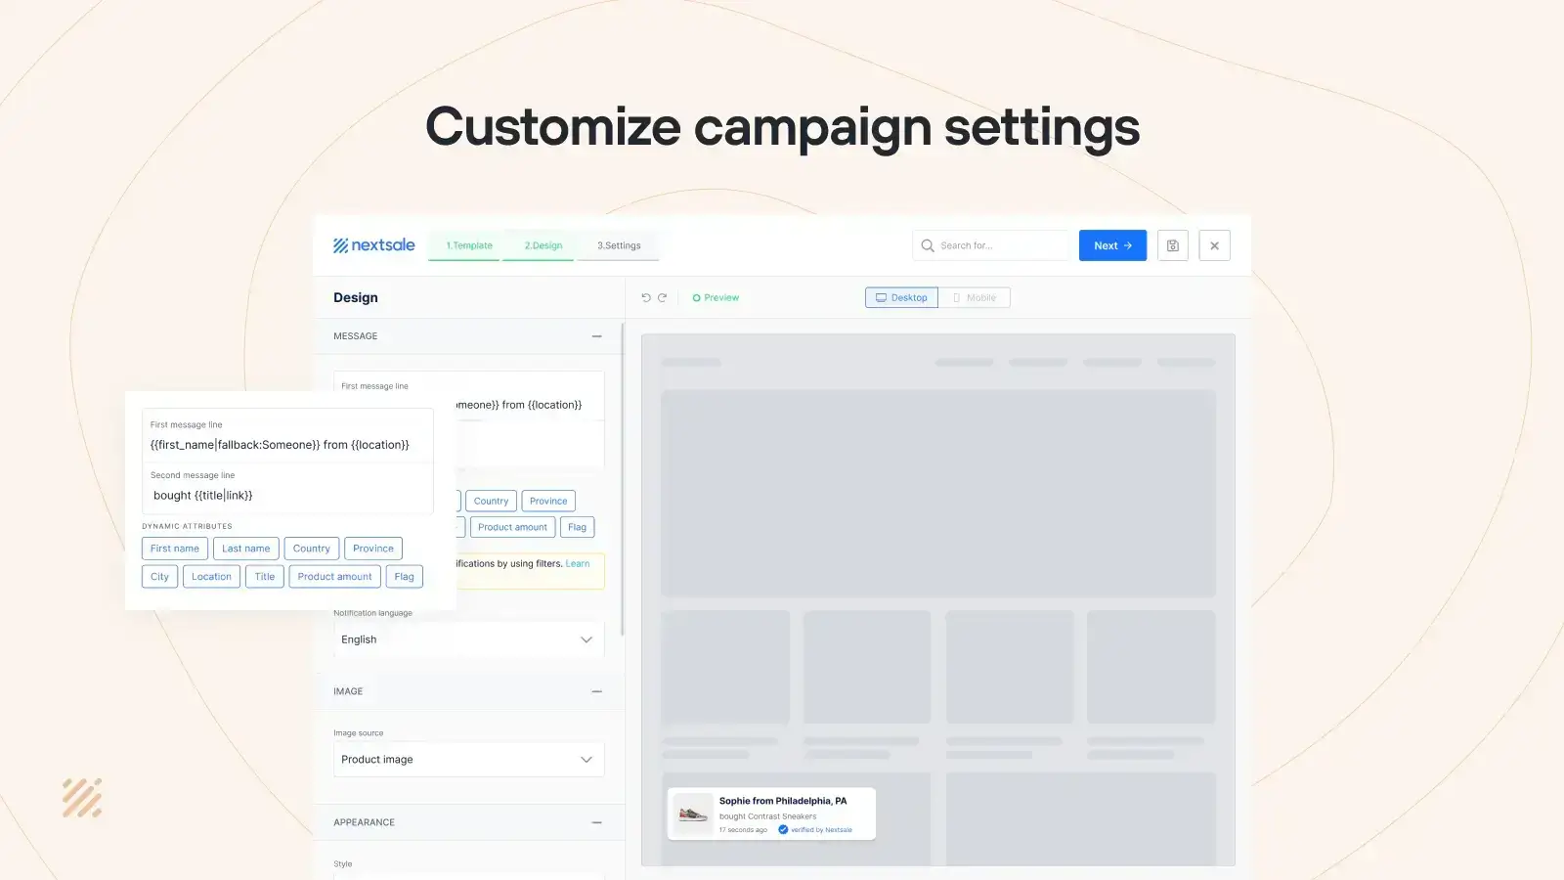Click the Preview link

coord(716,297)
